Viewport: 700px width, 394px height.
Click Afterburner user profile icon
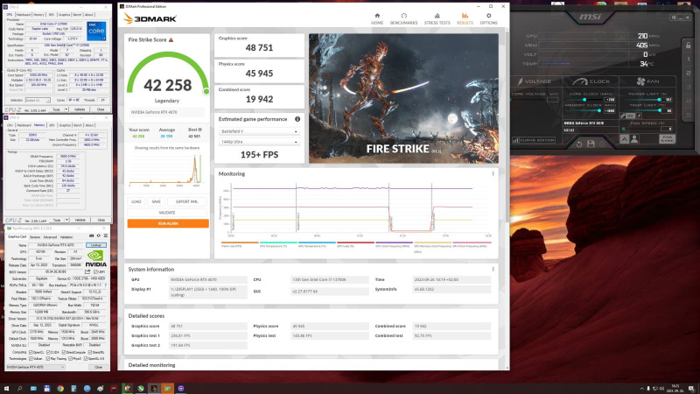click(633, 139)
